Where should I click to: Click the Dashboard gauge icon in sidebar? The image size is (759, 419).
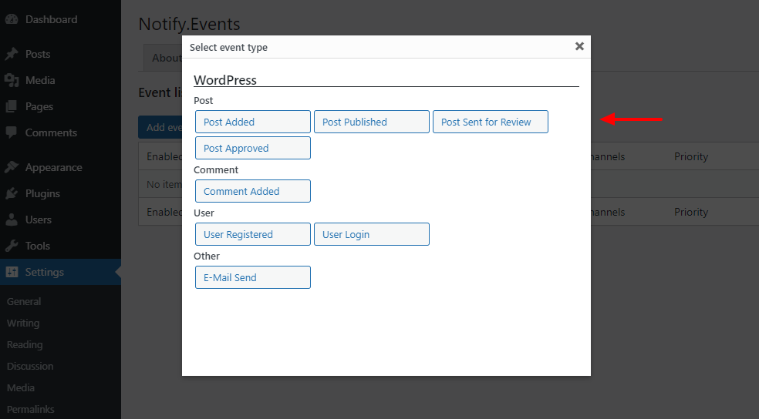coord(12,19)
